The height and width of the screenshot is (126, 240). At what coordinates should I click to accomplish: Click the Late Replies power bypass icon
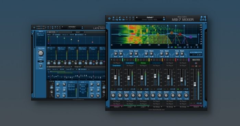pyautogui.click(x=34, y=28)
